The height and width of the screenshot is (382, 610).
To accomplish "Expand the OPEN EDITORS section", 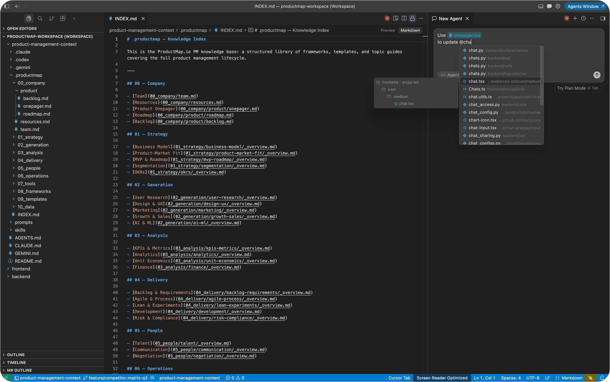I will pyautogui.click(x=52, y=29).
